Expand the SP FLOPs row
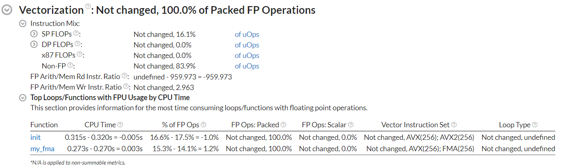Viewport: 561px width, 167px height. [35, 34]
